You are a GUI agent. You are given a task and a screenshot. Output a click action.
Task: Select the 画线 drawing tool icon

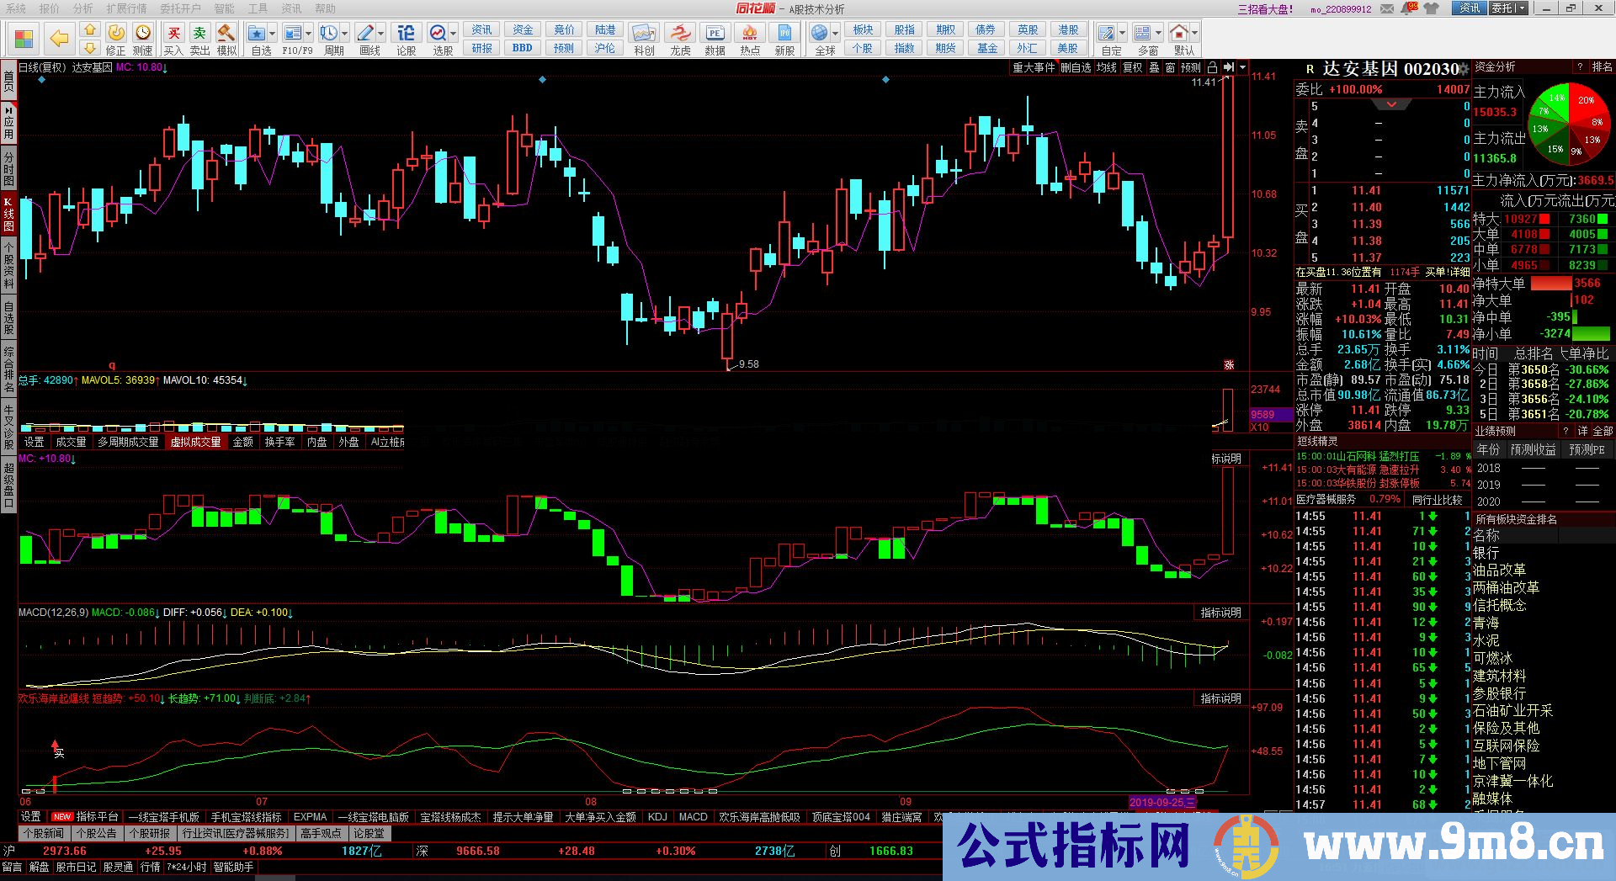tap(366, 34)
